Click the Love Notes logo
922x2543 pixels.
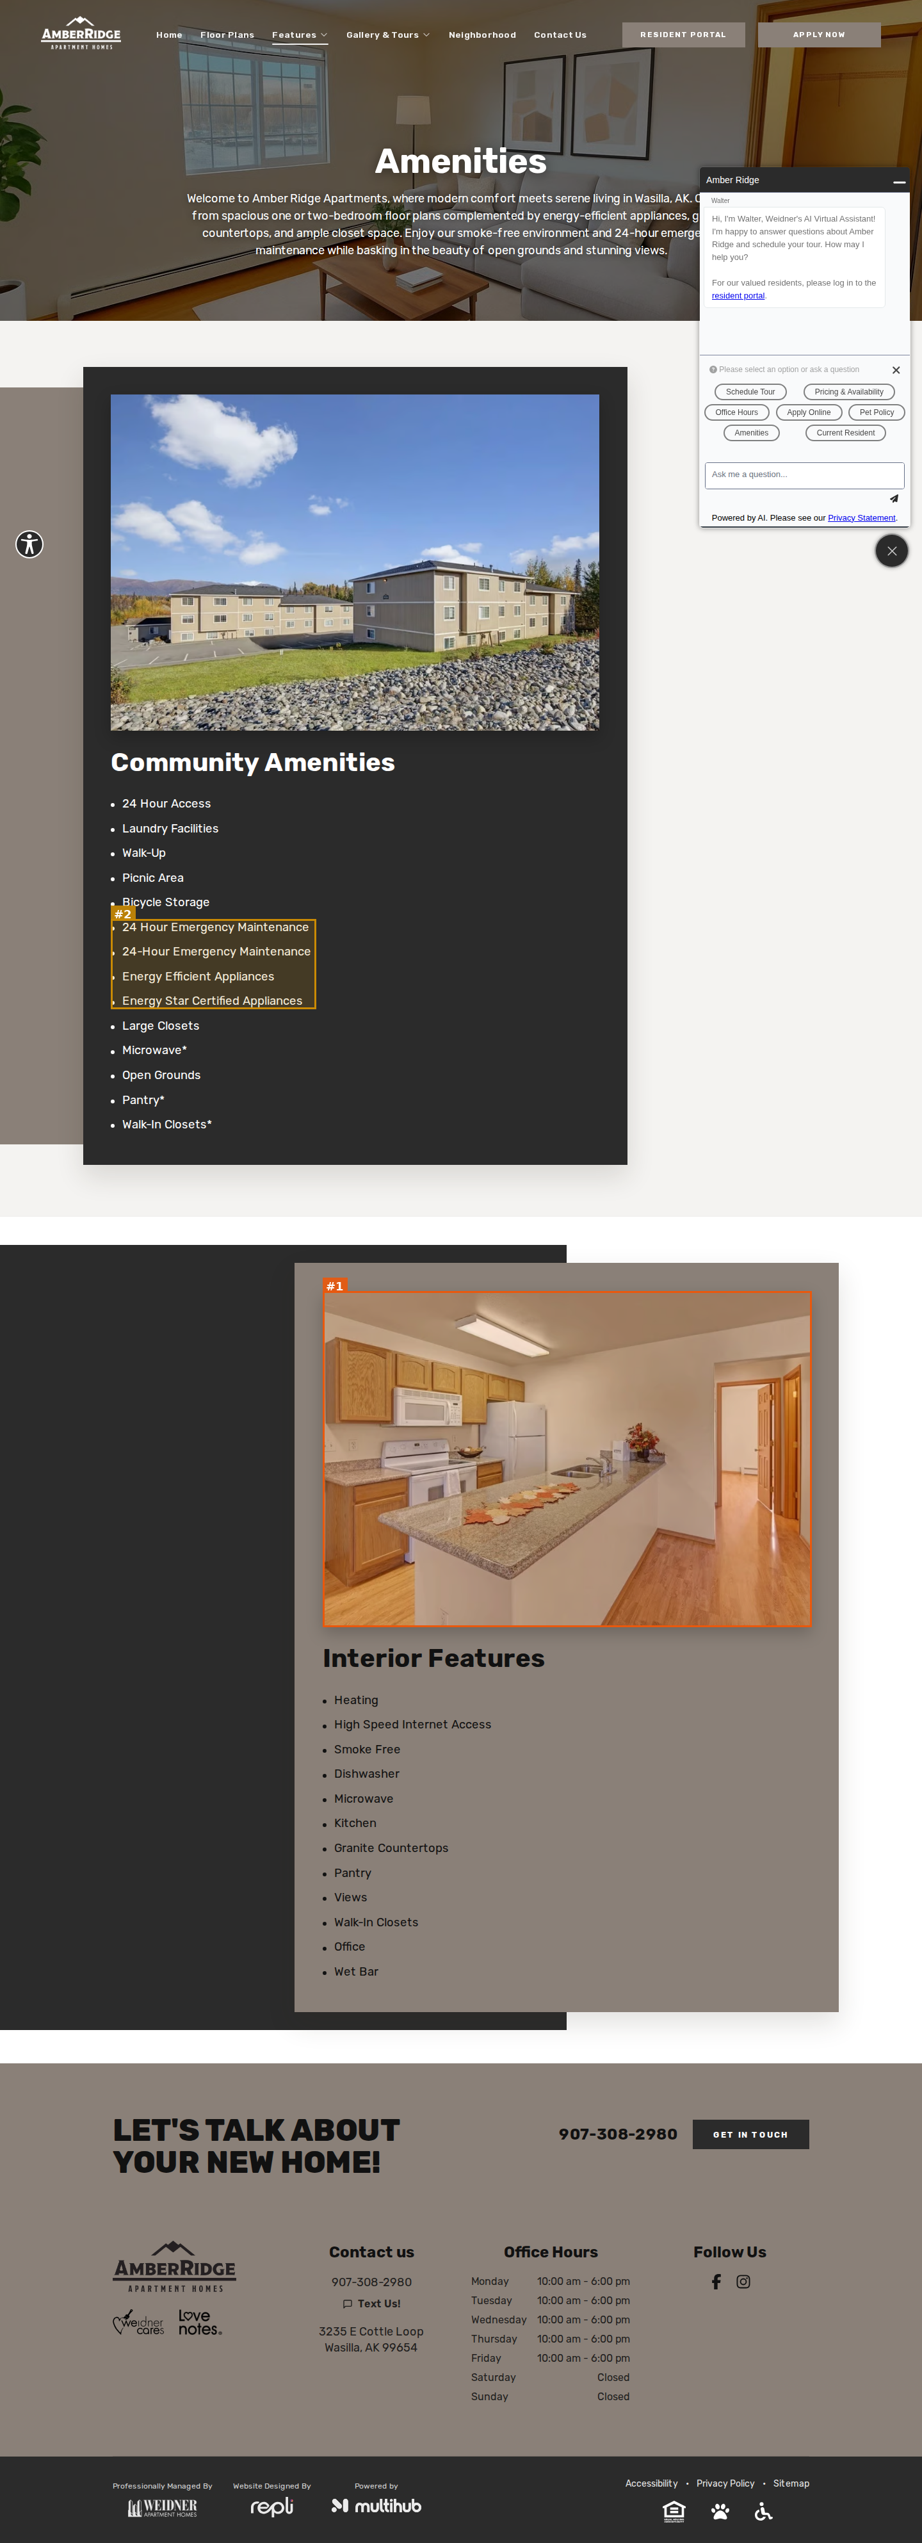point(199,2322)
